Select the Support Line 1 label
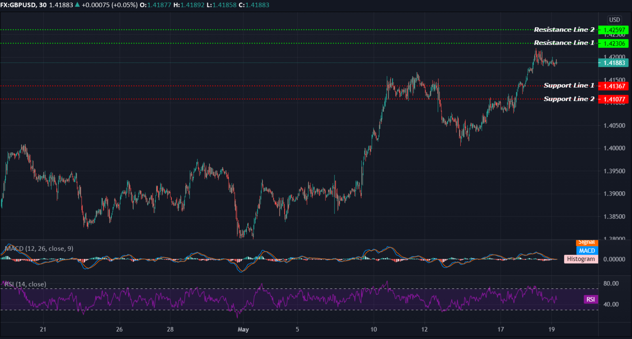This screenshot has height=339, width=632. pyautogui.click(x=569, y=86)
